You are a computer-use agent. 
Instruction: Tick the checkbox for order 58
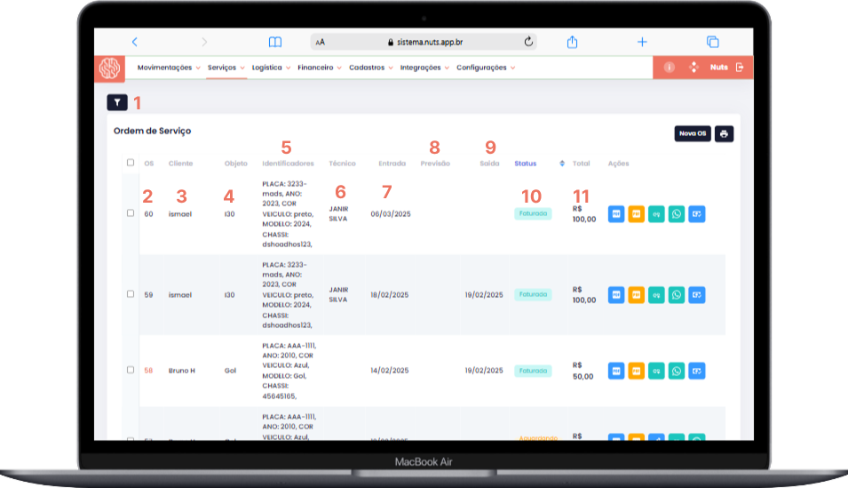[131, 370]
